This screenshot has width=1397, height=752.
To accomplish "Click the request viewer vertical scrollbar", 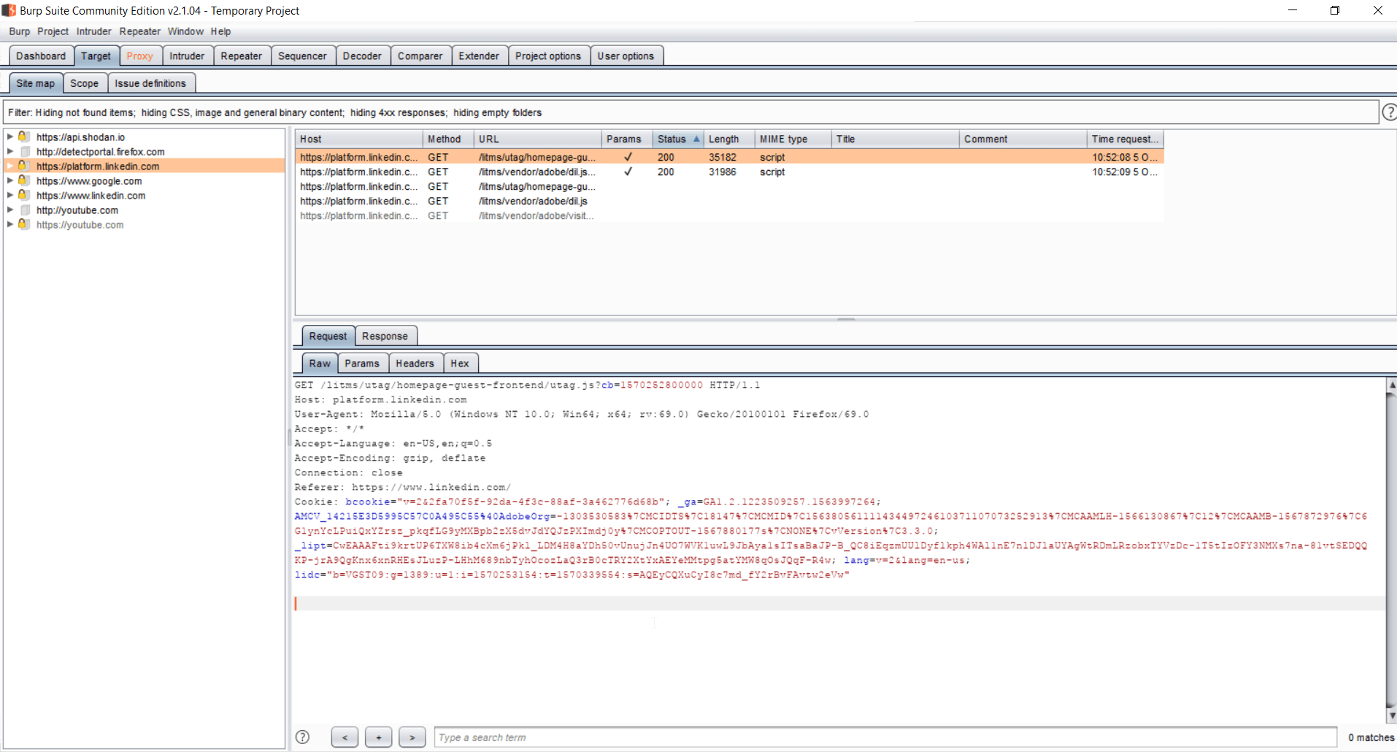I will tap(1391, 551).
